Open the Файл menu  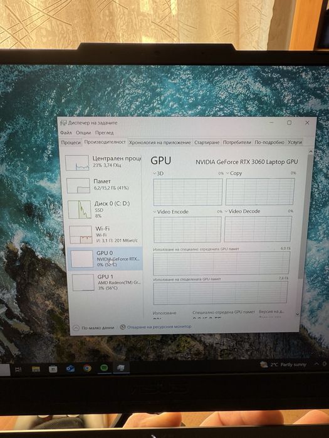66,133
